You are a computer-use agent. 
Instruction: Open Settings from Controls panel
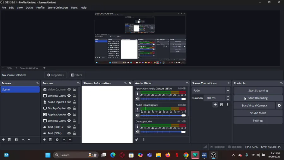[258, 121]
